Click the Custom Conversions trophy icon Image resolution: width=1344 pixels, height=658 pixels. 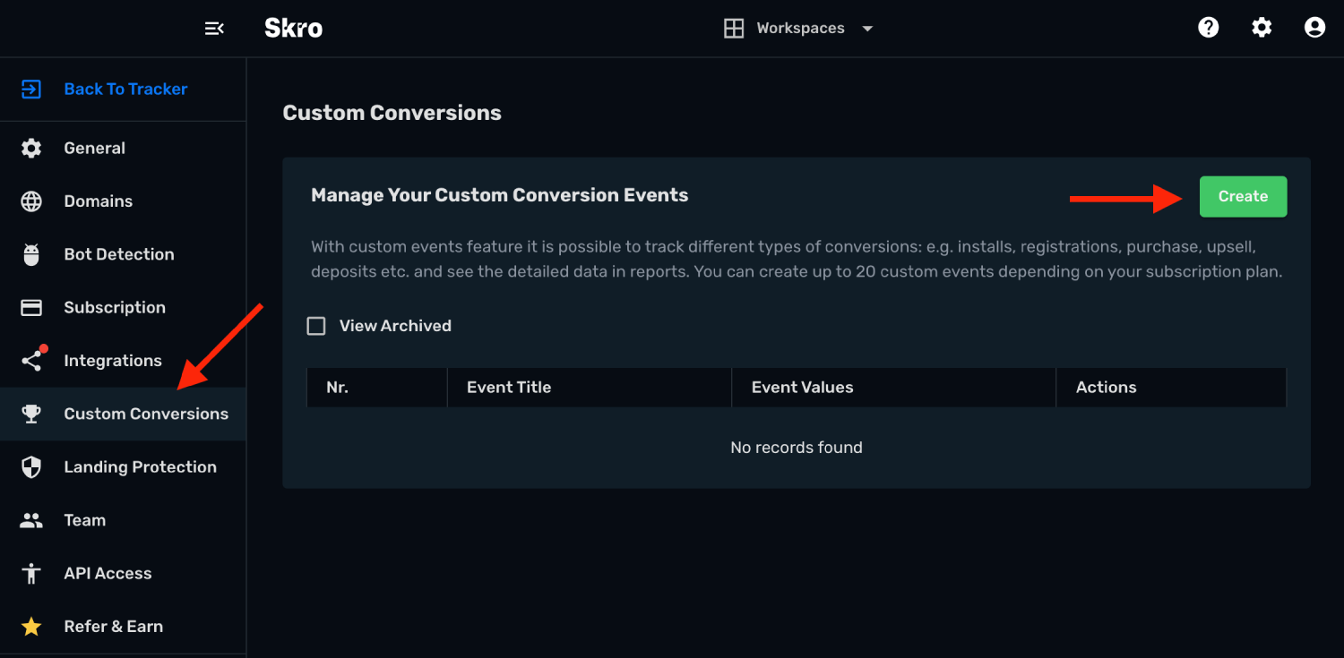click(31, 414)
